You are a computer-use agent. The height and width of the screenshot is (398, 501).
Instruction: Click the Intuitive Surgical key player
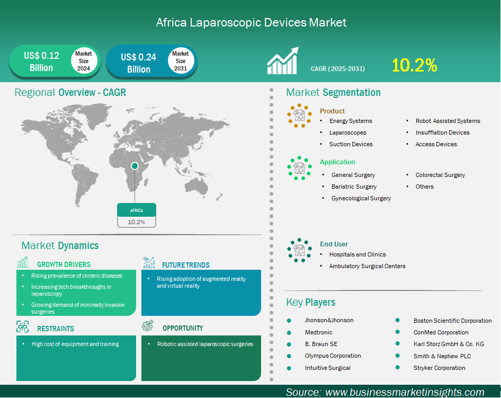[x=327, y=368]
